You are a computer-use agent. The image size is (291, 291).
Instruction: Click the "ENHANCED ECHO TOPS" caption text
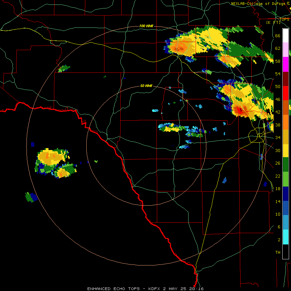pyautogui.click(x=113, y=289)
